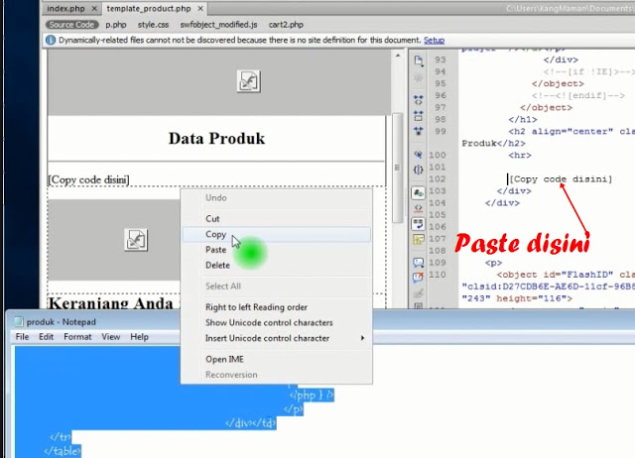Close the template_product.php tab
The height and width of the screenshot is (458, 635).
(200, 9)
